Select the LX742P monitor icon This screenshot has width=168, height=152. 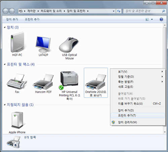coord(43,44)
